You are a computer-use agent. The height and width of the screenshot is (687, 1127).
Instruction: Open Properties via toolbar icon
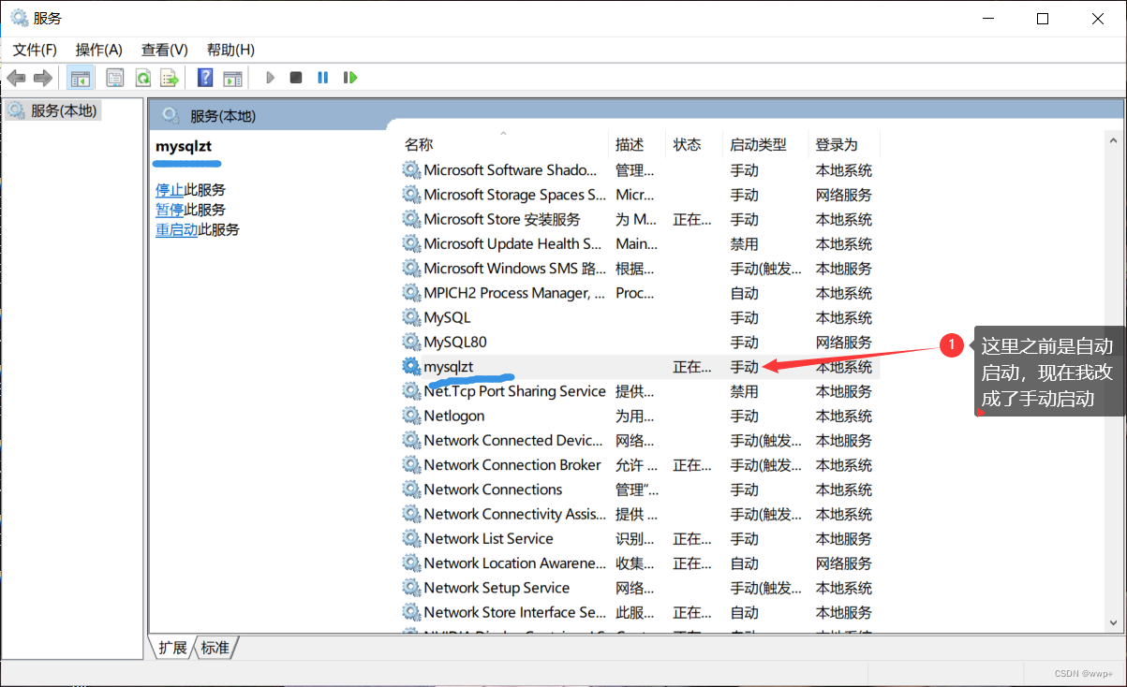click(114, 78)
